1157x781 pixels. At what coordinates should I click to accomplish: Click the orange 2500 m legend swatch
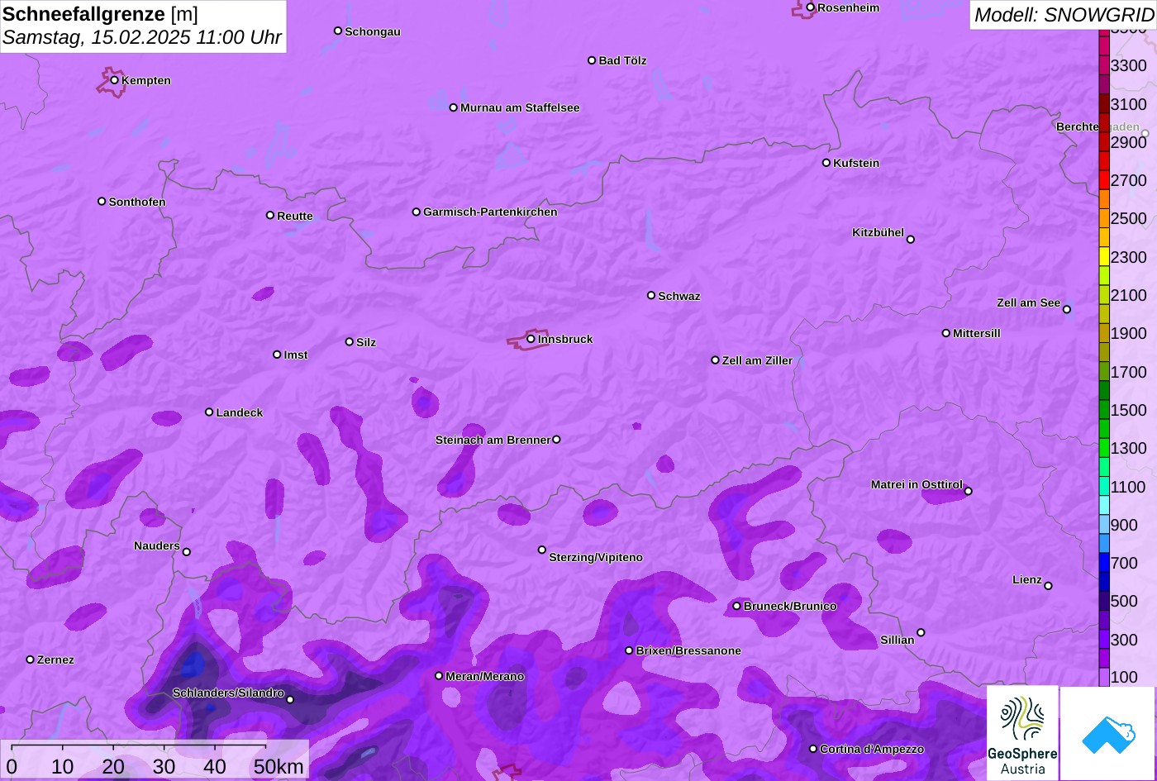click(1104, 218)
